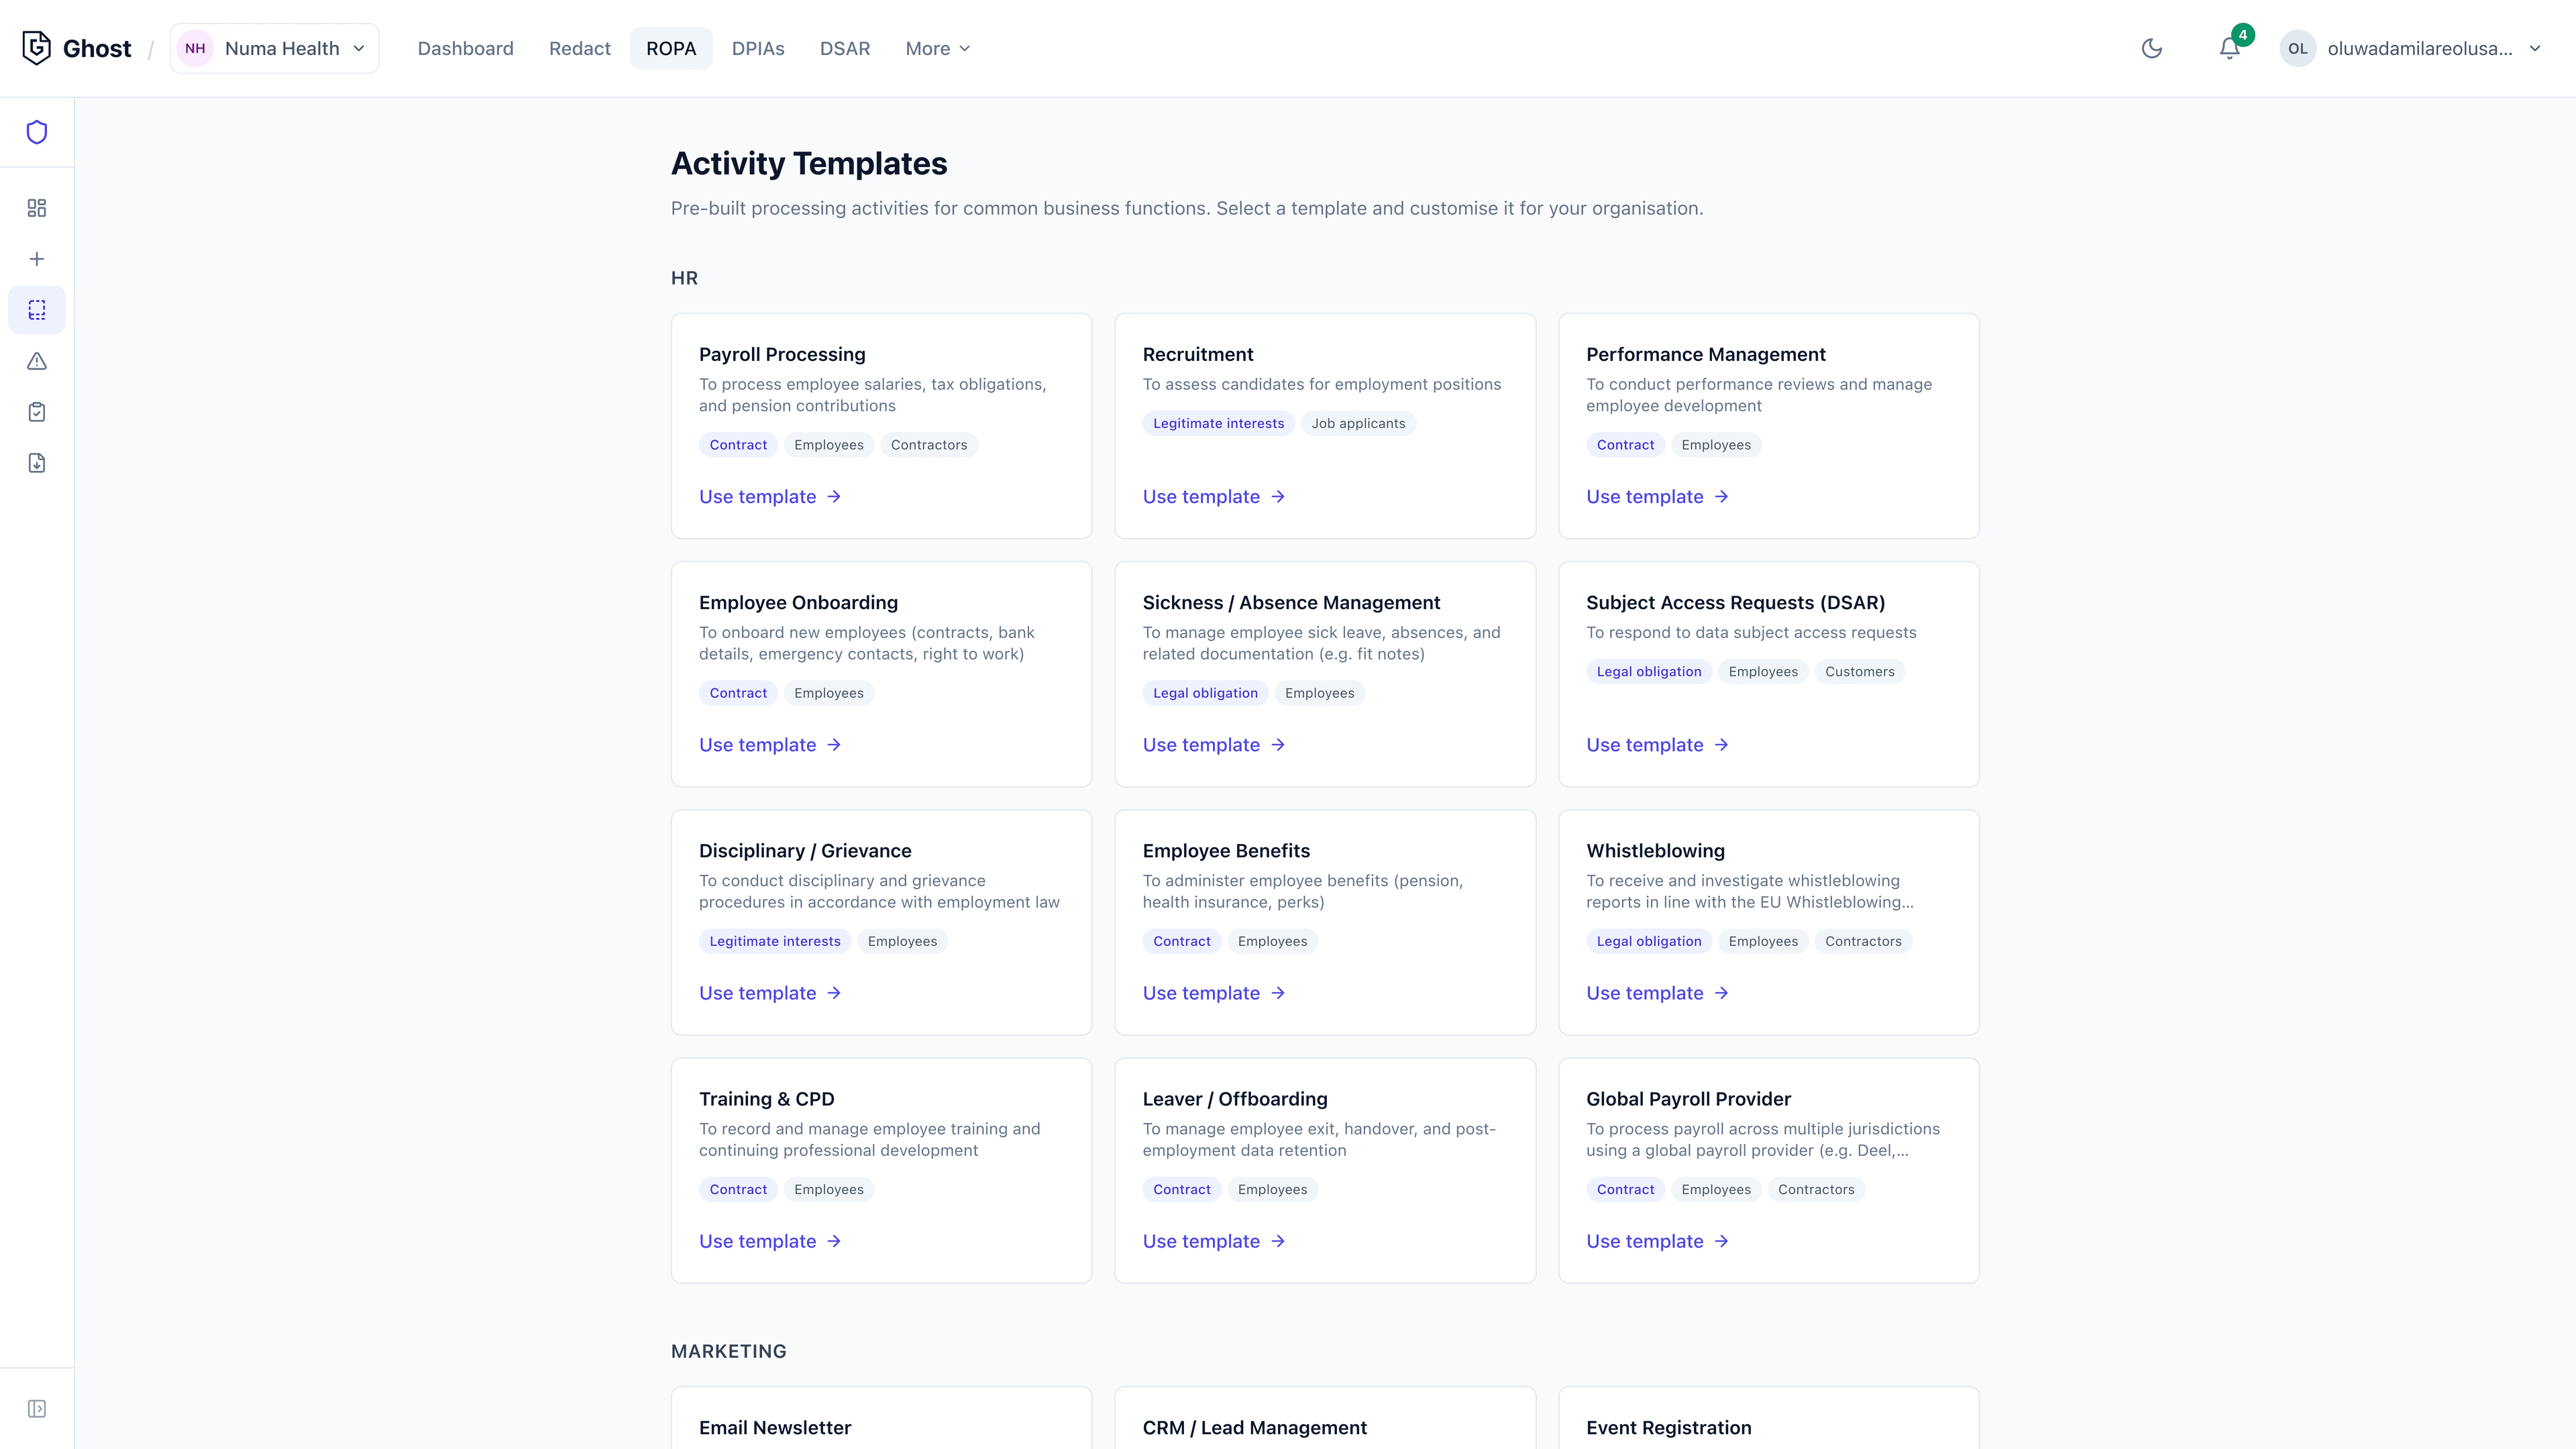Screen dimensions: 2576x1449
Task: Click the Employee Benefits card title
Action: pos(1226,851)
